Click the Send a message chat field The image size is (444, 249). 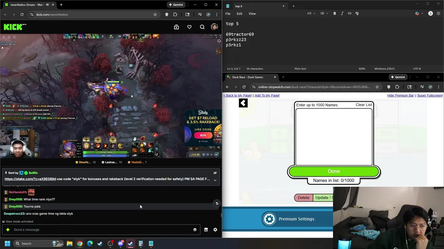click(101, 230)
